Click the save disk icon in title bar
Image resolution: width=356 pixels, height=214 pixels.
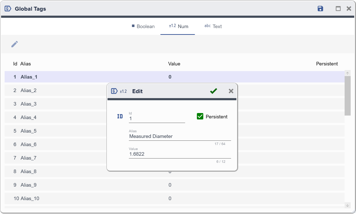[x=320, y=9]
